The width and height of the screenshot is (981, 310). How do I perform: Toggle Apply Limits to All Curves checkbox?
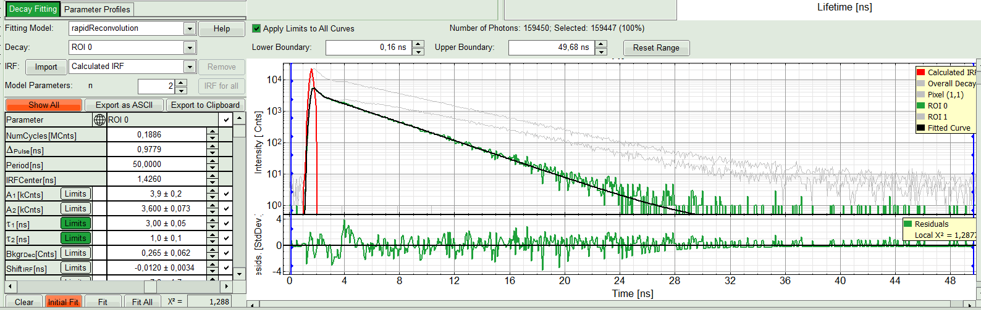pos(256,28)
